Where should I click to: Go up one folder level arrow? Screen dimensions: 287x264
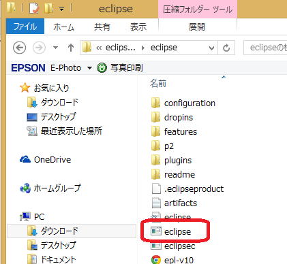pos(71,48)
